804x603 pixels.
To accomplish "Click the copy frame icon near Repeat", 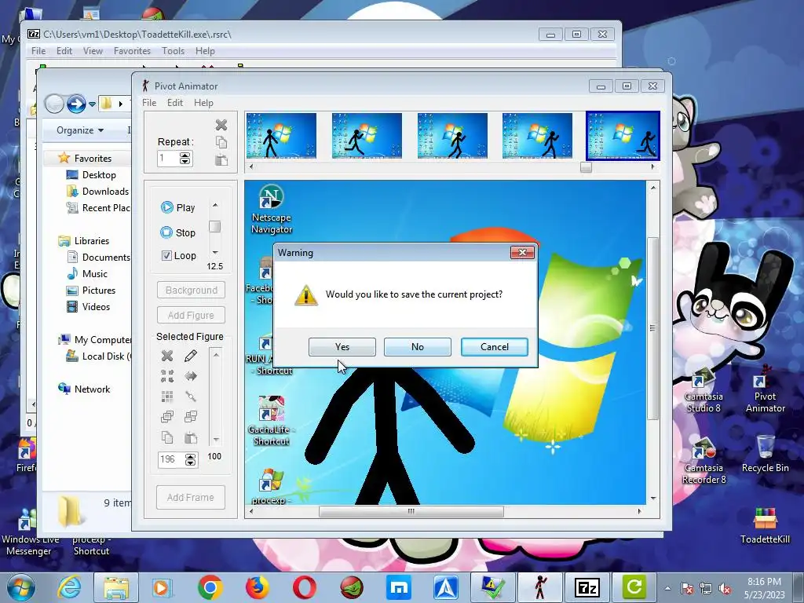I will tap(221, 143).
